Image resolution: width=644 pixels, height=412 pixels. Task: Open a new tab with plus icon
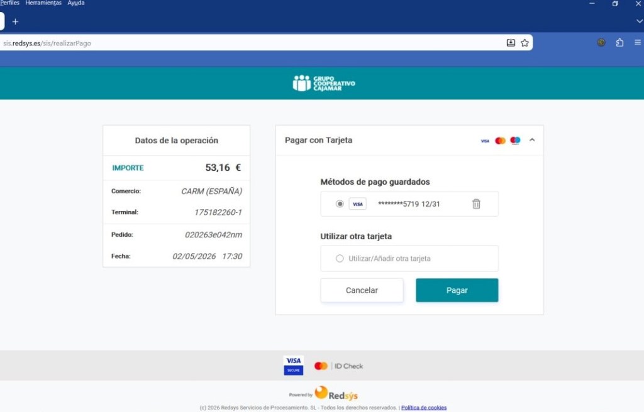pos(15,21)
